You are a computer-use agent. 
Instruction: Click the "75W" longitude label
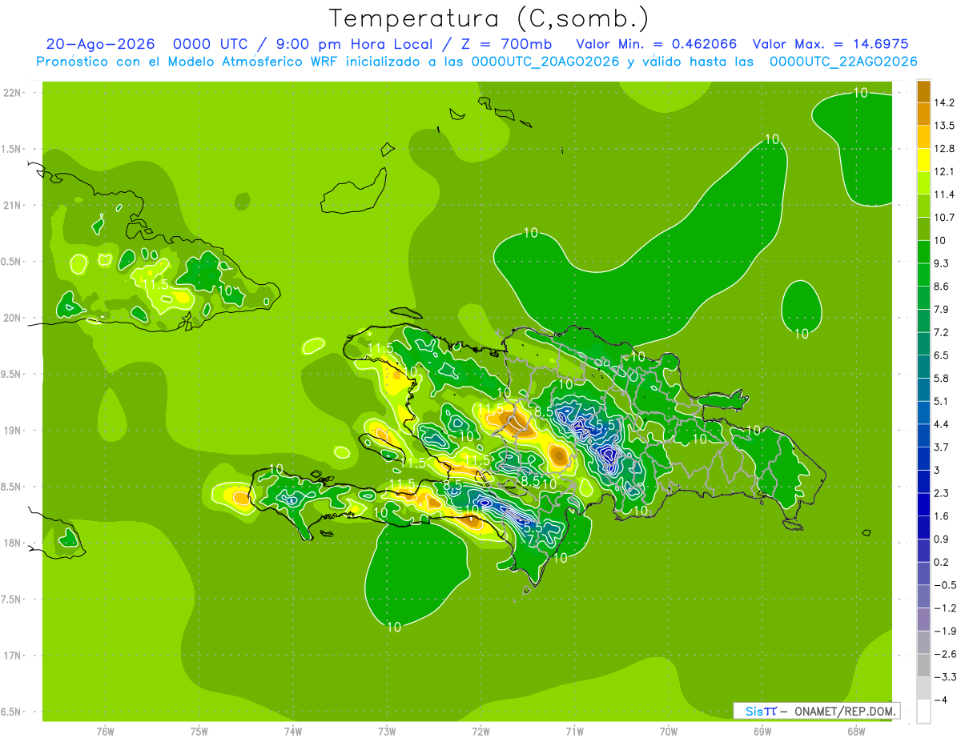click(199, 731)
